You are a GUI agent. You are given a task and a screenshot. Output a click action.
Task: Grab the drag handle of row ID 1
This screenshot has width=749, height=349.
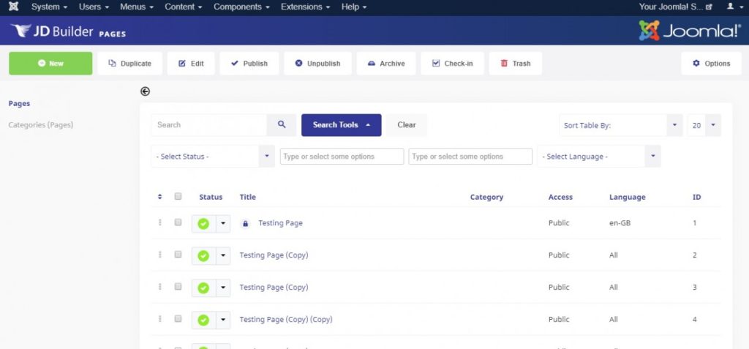point(160,222)
